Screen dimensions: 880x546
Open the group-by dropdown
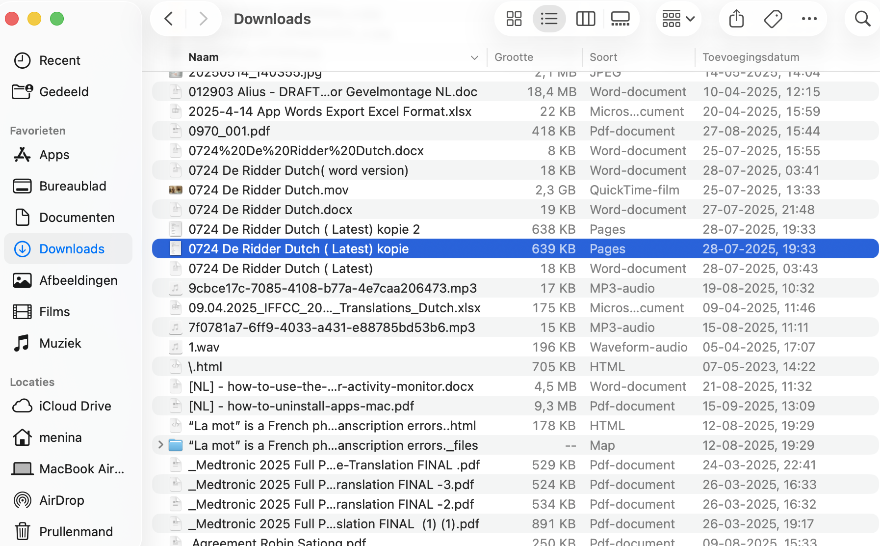678,19
